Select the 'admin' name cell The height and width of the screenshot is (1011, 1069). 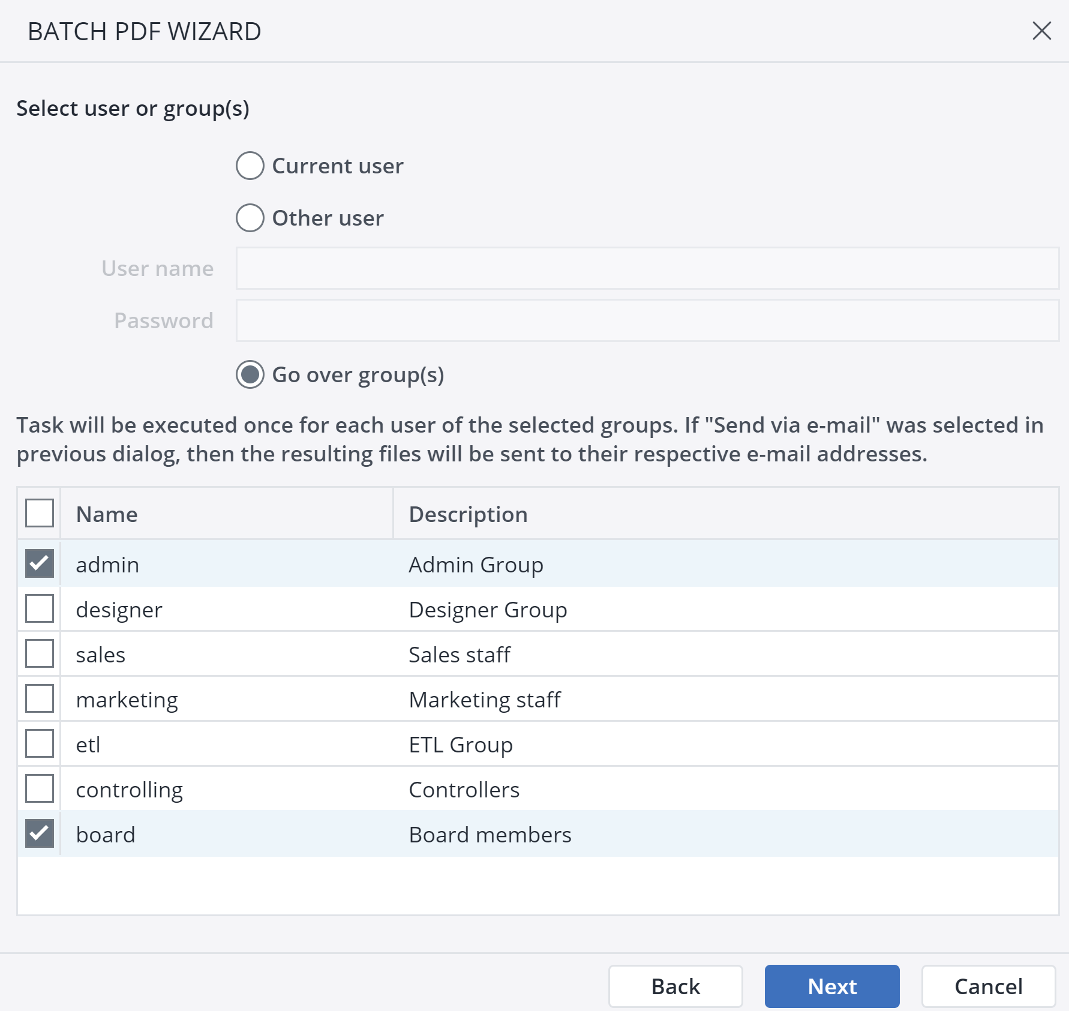pyautogui.click(x=227, y=564)
